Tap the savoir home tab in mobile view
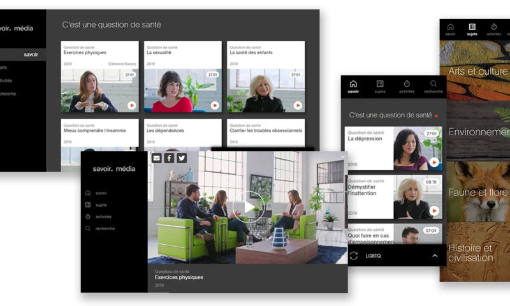 pyautogui.click(x=353, y=87)
